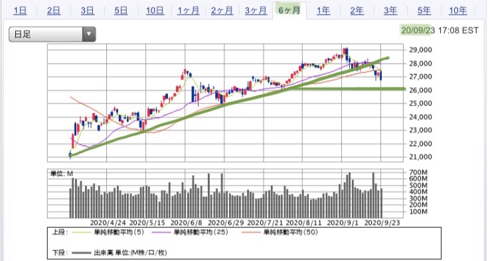Image resolution: width=490 pixels, height=261 pixels.
Task: Choose the 5日 period tab
Action: (121, 11)
